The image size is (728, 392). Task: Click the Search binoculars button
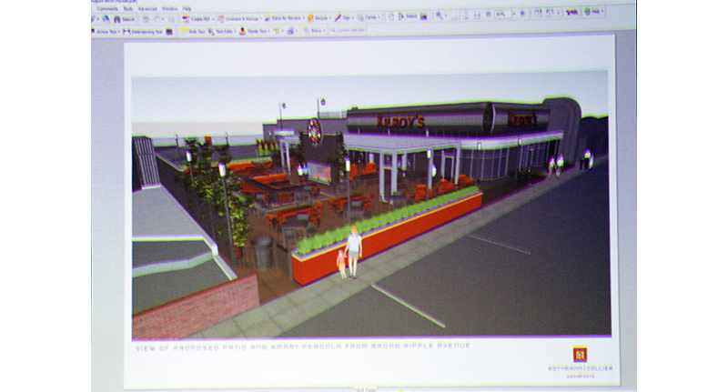tap(124, 19)
